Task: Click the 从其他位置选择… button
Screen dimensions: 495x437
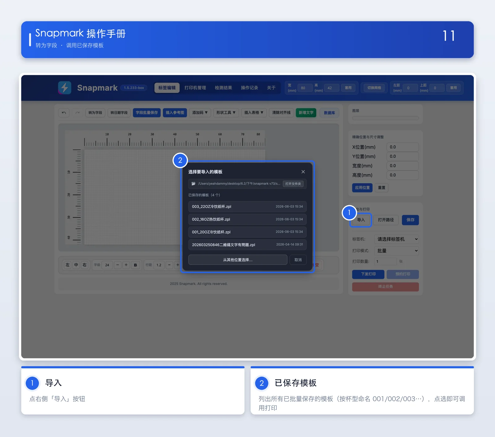Action: (x=238, y=260)
